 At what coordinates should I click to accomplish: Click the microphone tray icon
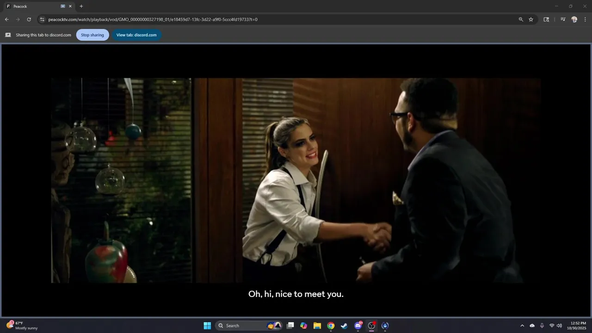coord(542,326)
